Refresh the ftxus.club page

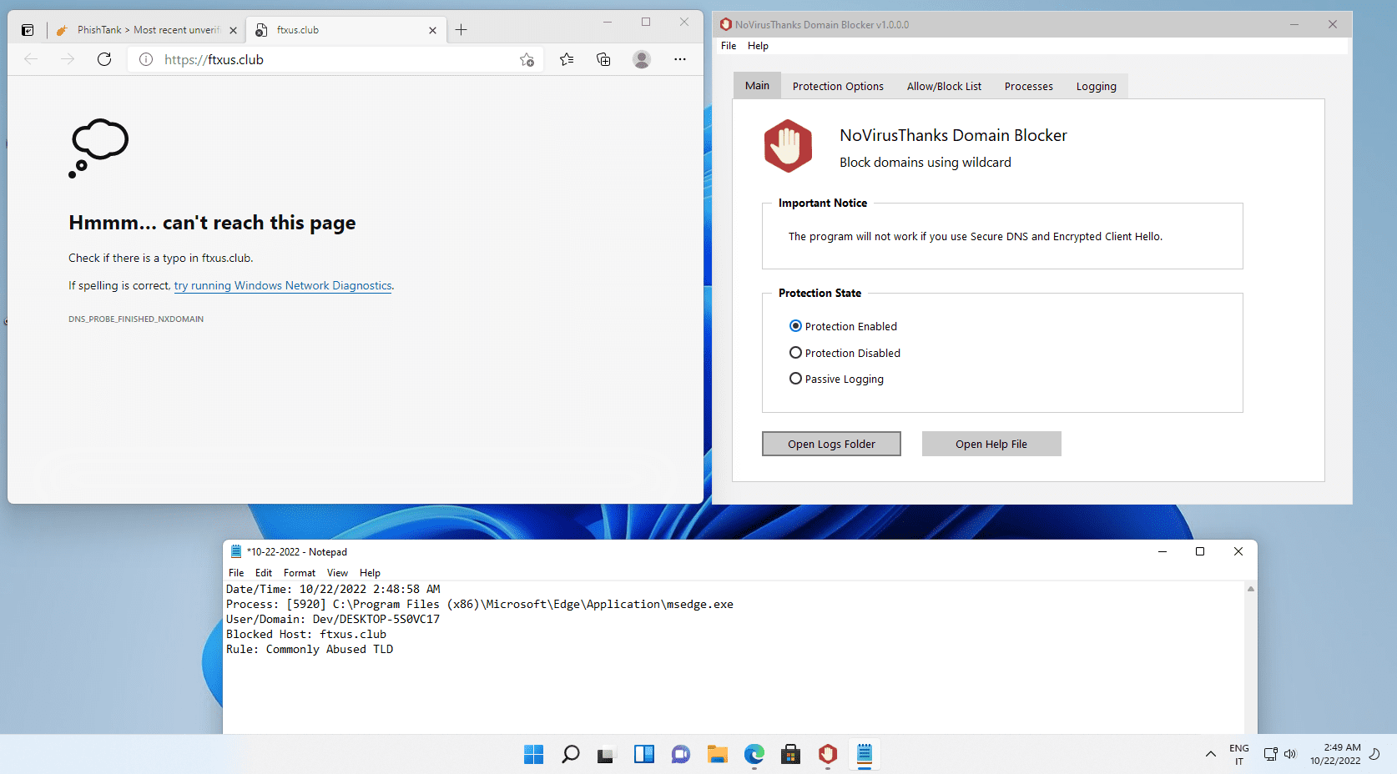point(104,59)
